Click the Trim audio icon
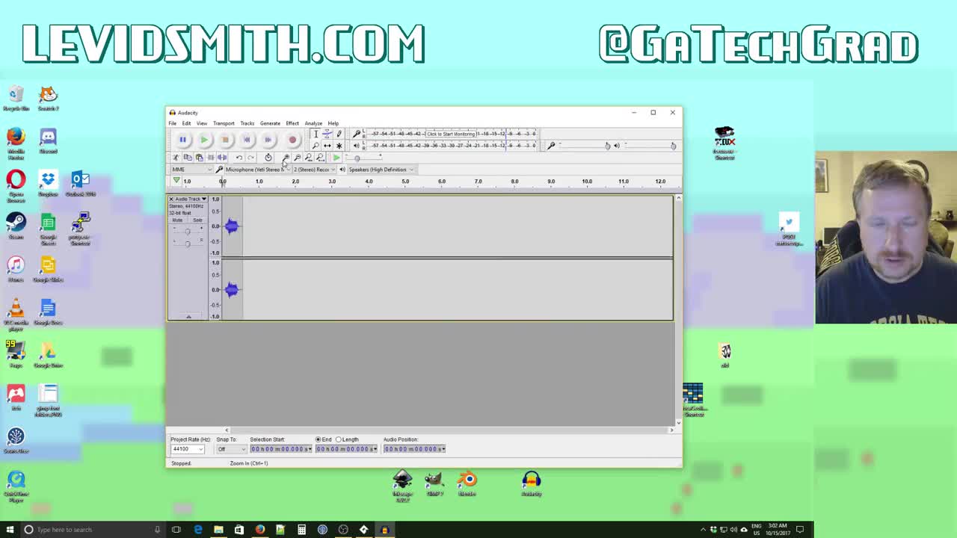957x538 pixels. click(211, 158)
